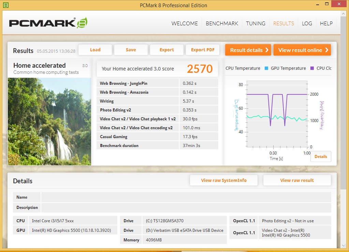349x252 pixels.
Task: Click the purple CPU Clock legend swatch
Action: click(312, 68)
